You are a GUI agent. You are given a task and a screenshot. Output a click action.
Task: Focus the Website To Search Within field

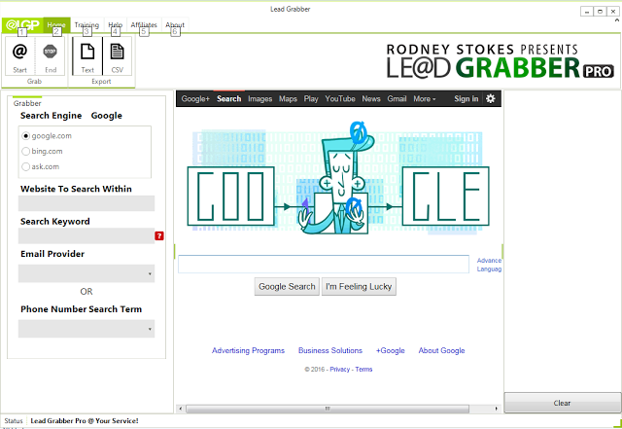(86, 203)
